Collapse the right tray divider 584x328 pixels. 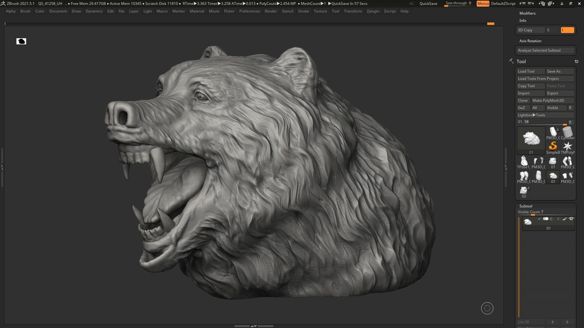coord(506,167)
